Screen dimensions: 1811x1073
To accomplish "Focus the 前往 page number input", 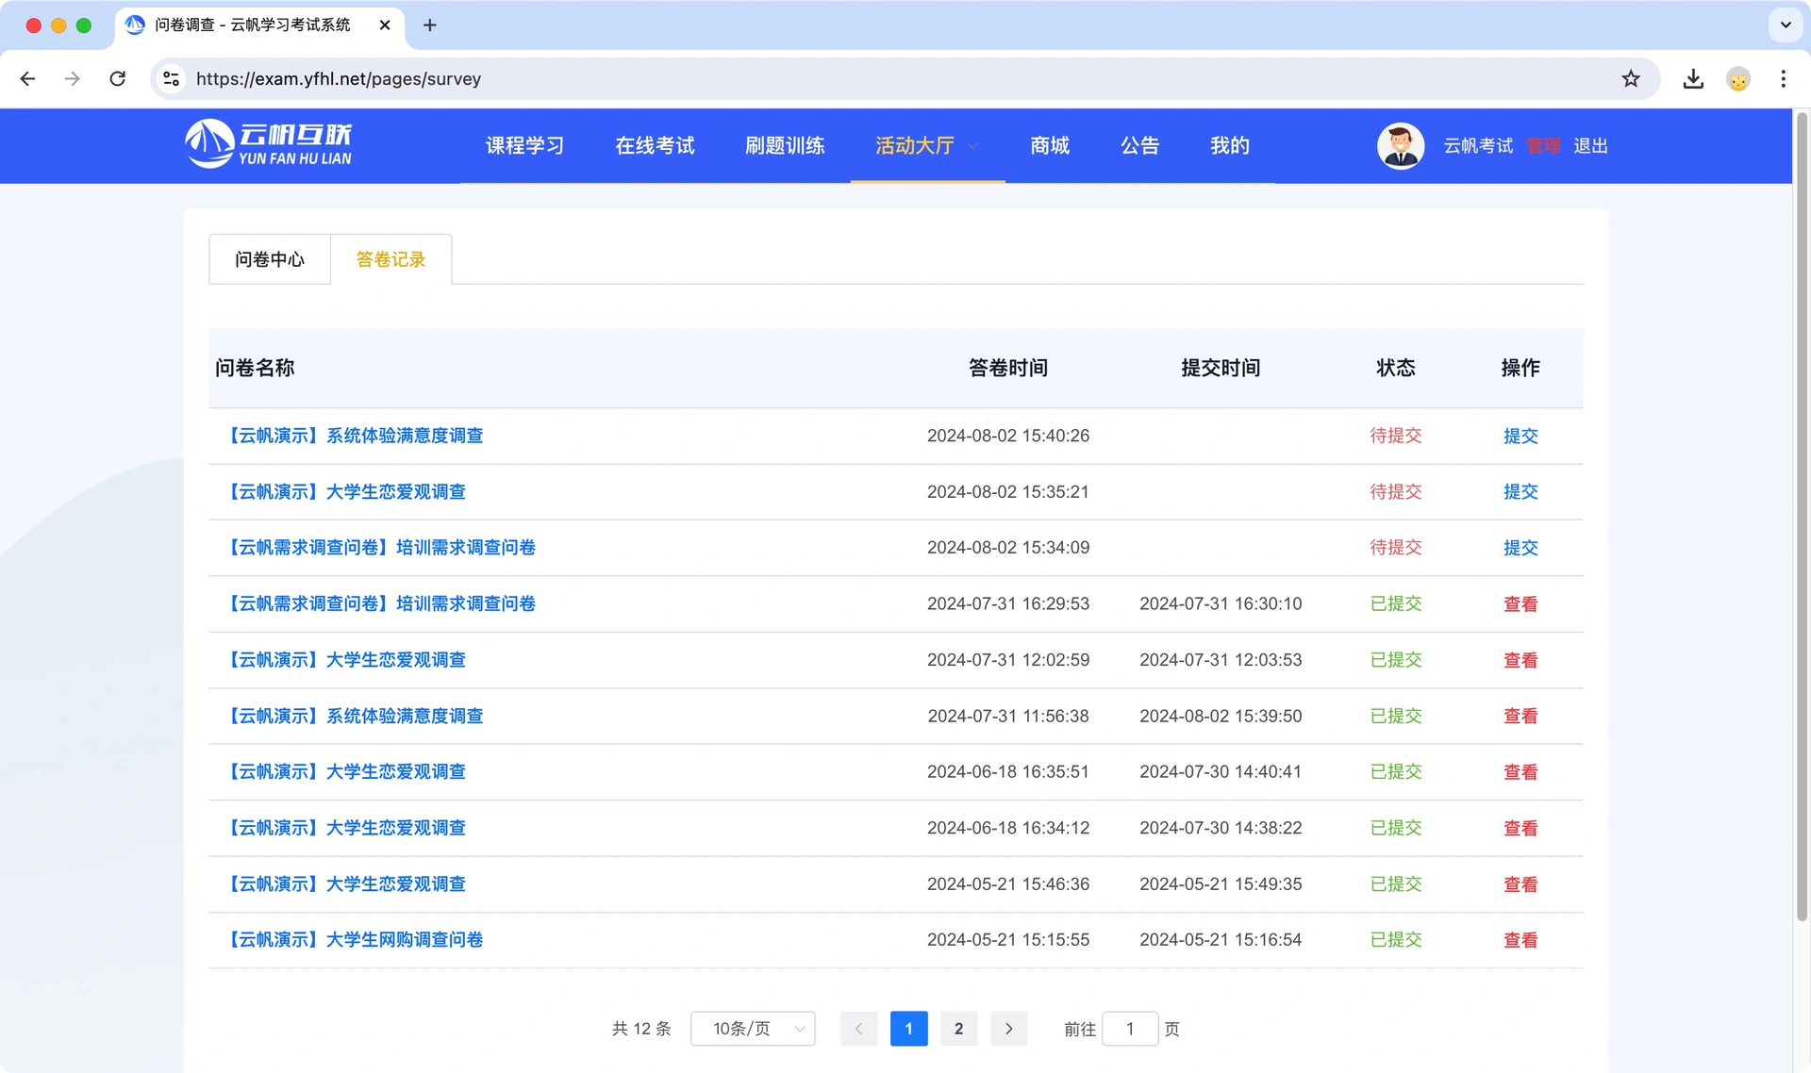I will click(x=1130, y=1029).
